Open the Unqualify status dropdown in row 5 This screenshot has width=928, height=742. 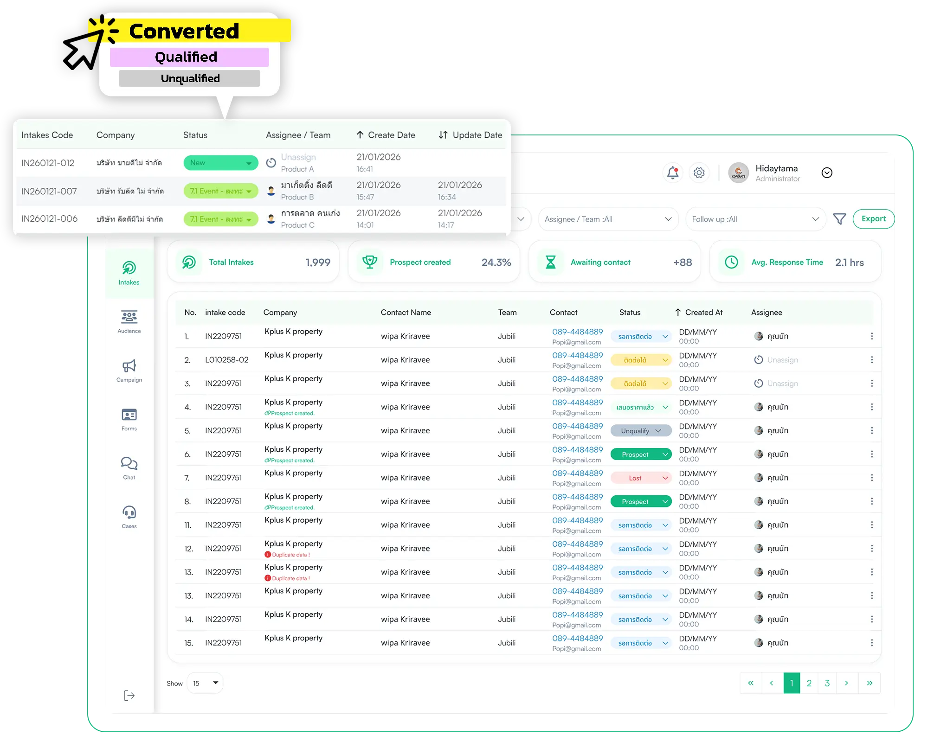tap(641, 431)
